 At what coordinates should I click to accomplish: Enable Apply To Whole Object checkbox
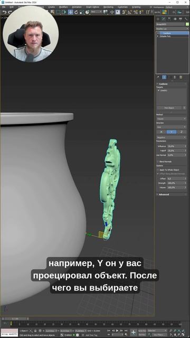[x=158, y=170]
